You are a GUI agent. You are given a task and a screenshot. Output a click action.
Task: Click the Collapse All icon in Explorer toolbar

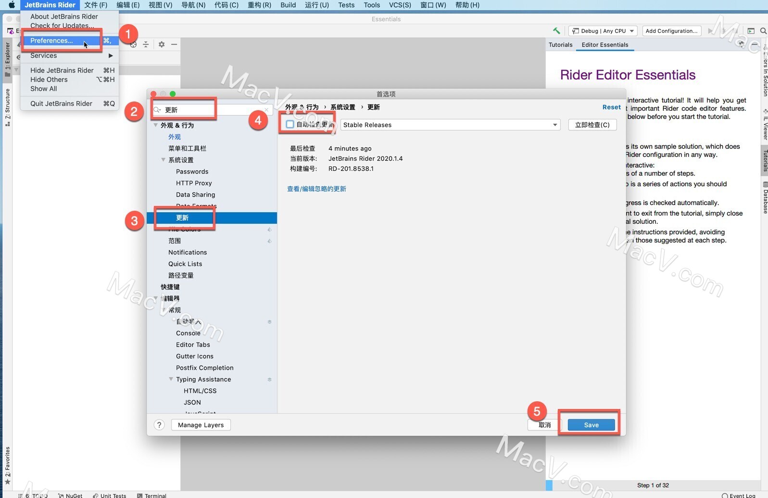[x=146, y=44]
